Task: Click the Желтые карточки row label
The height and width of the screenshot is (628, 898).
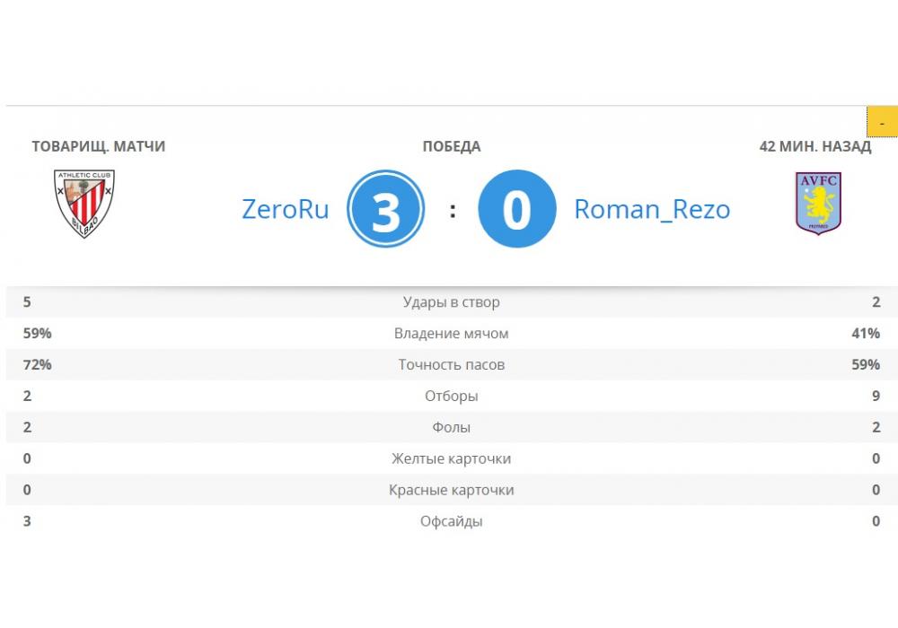Action: click(451, 458)
